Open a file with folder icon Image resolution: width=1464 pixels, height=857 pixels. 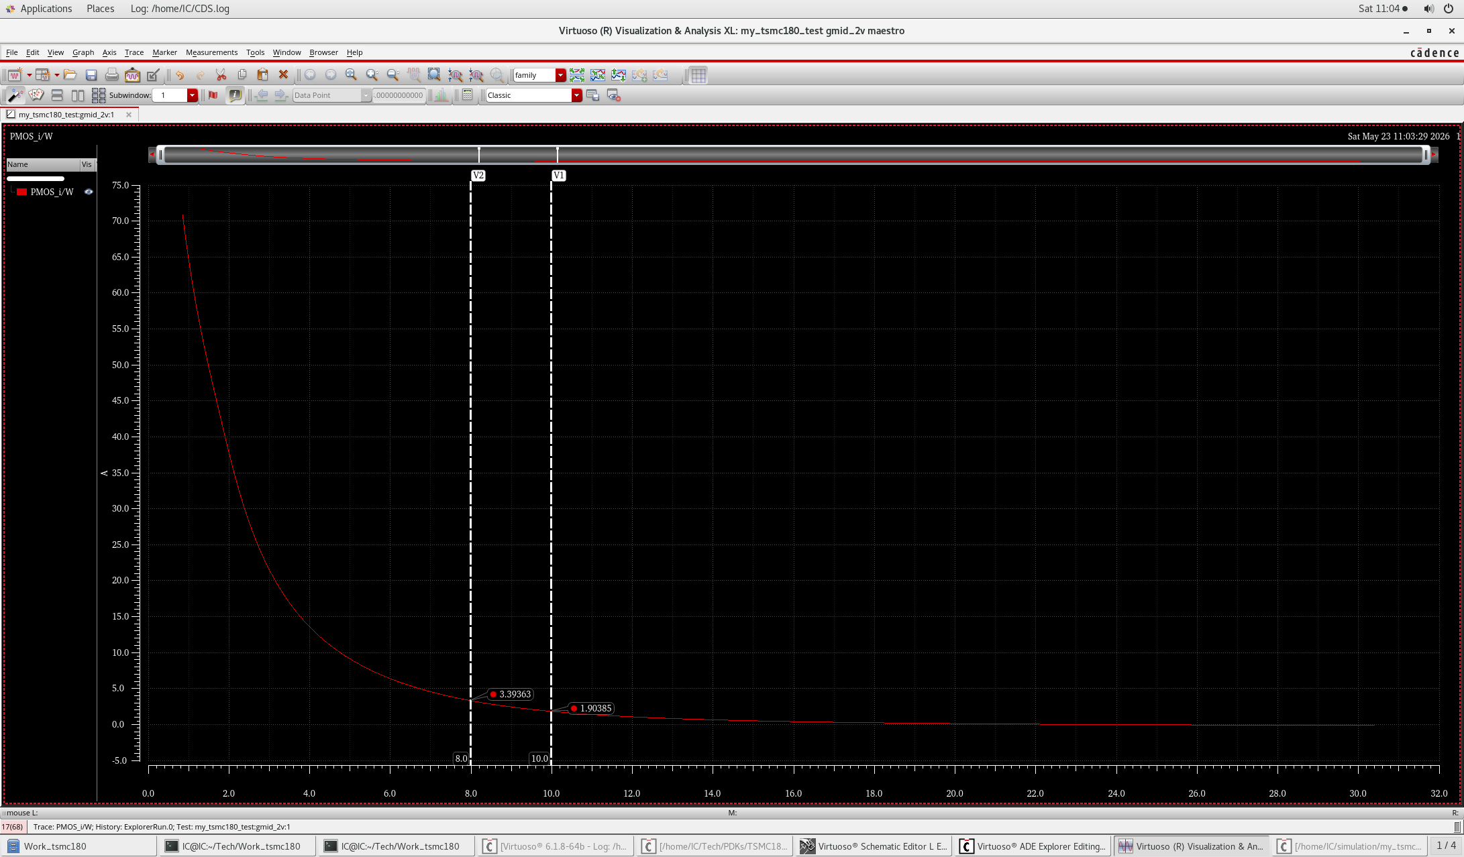70,75
